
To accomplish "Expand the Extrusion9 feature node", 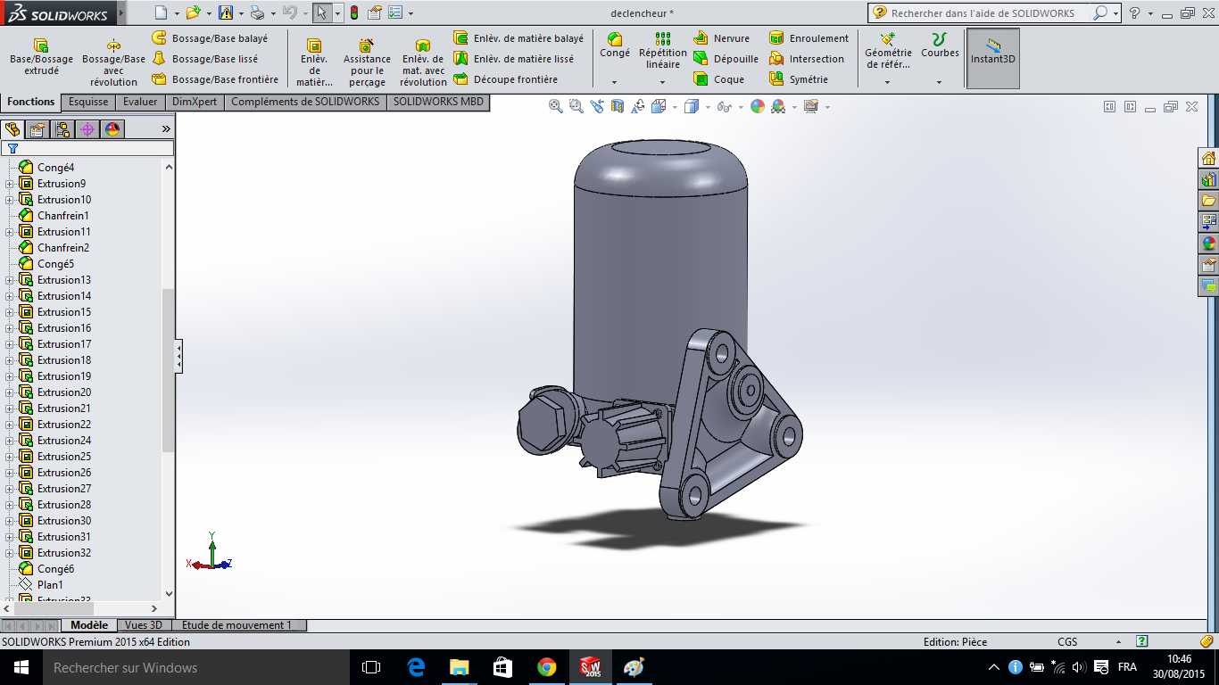I will tap(10, 184).
